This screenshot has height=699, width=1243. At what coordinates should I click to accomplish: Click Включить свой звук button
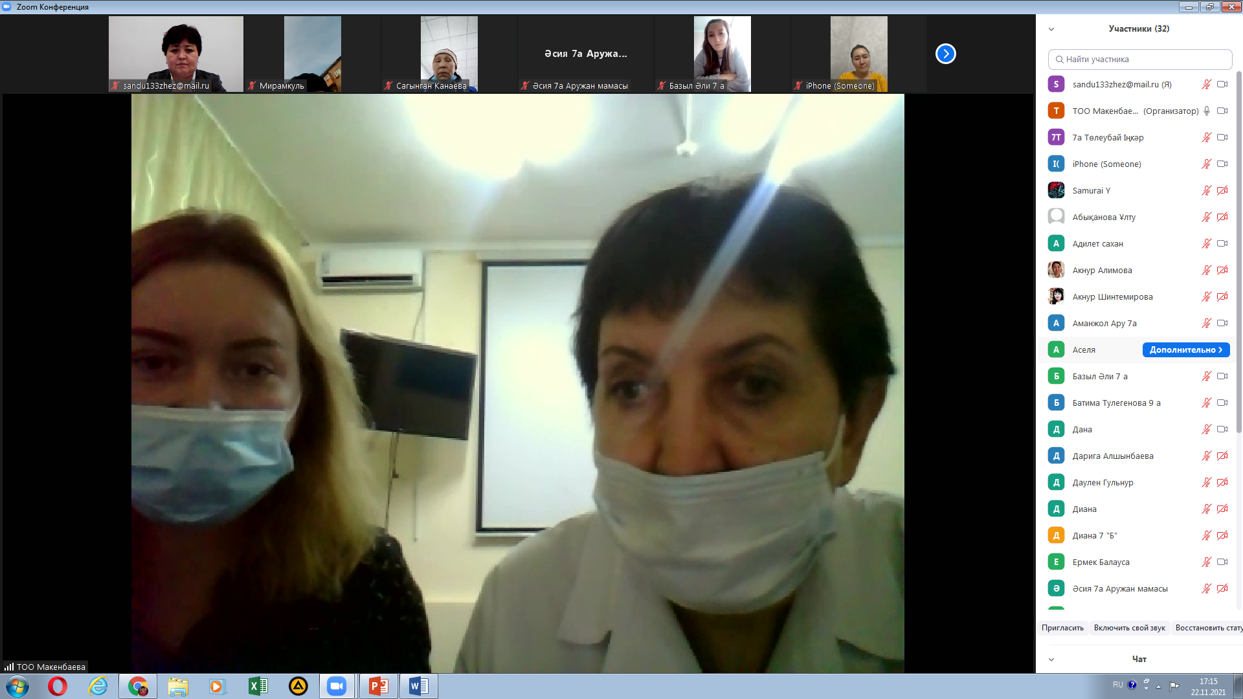[x=1129, y=628]
